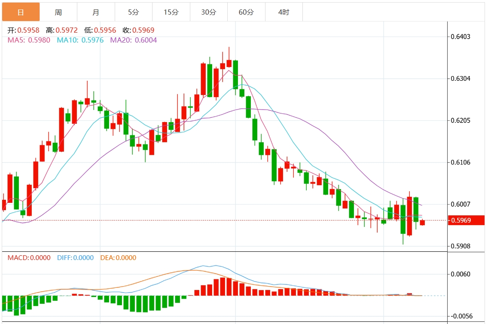Switch to the 月 monthly tab
488x324 pixels.
click(96, 12)
